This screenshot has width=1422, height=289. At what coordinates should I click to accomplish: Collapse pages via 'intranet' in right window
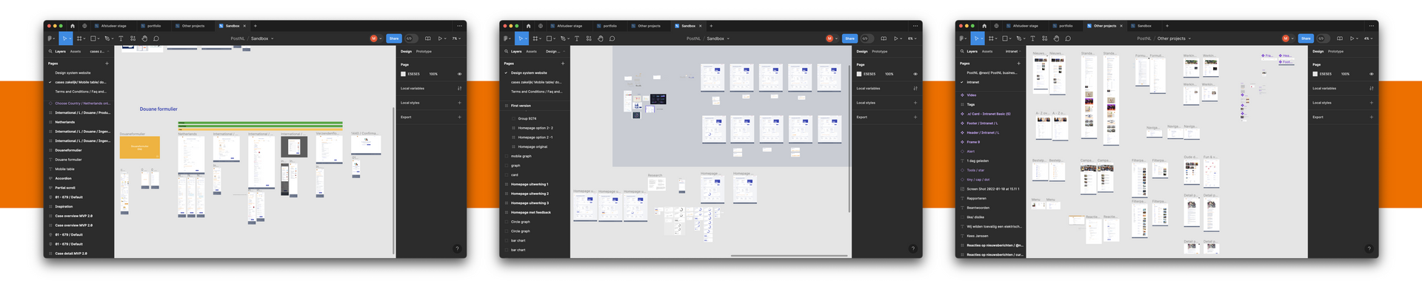tap(1013, 52)
